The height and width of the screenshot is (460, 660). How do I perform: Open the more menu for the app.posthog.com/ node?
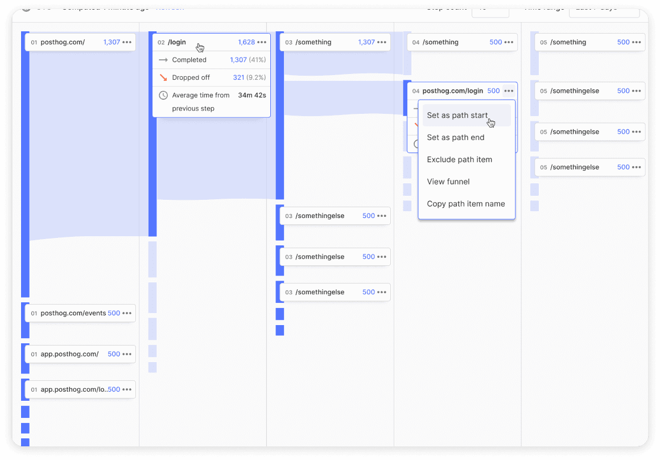click(x=127, y=354)
